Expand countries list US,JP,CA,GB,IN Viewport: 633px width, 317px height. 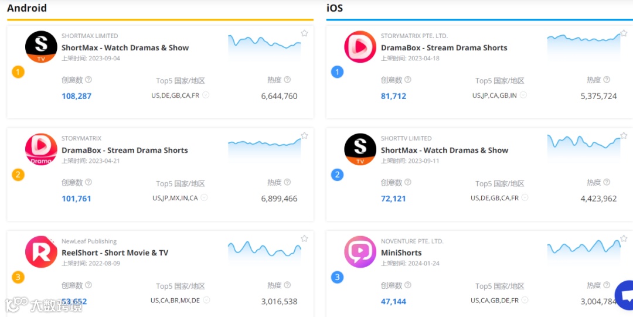[x=523, y=96]
